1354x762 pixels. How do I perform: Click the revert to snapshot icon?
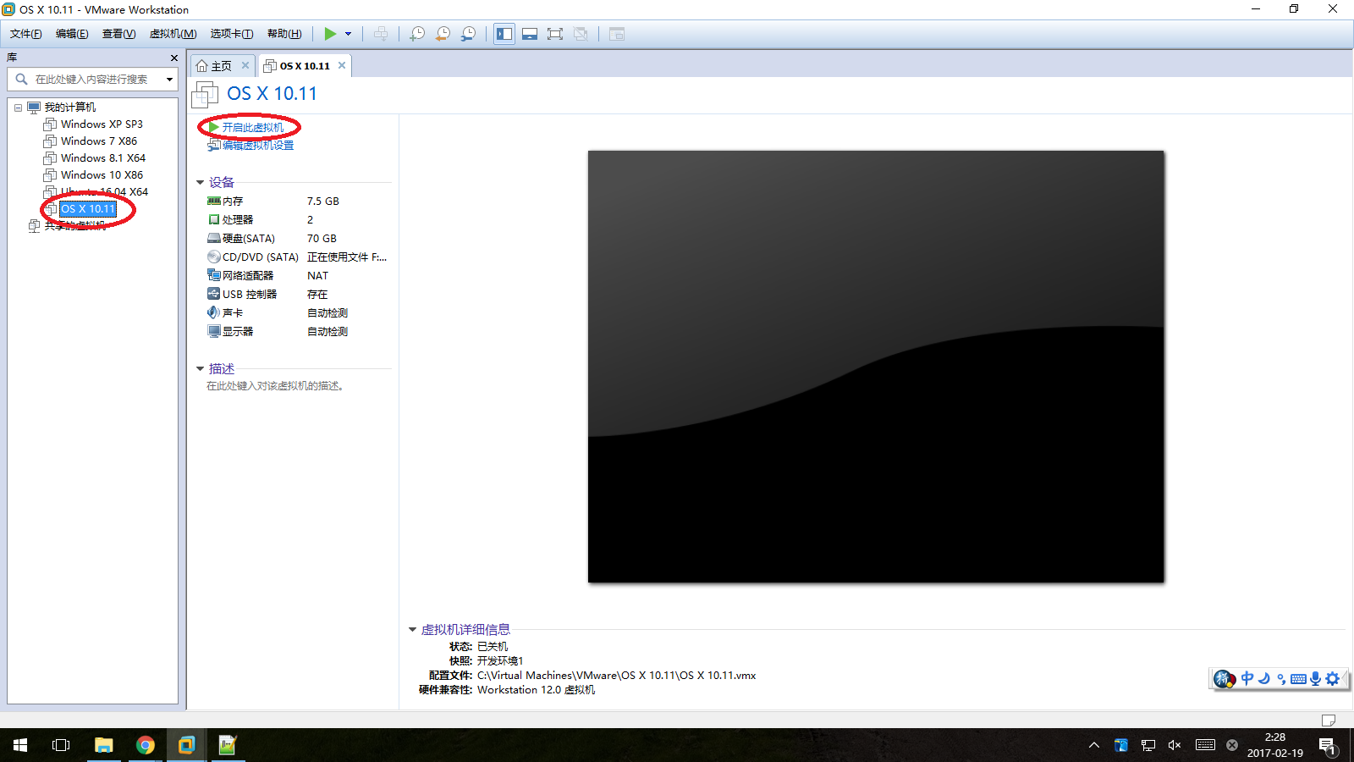pos(443,34)
